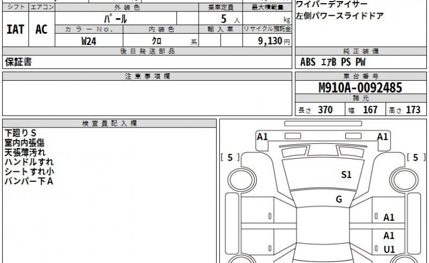Image resolution: width=429 pixels, height=263 pixels.
Task: Select the 純正装備 header
Action: (361, 51)
